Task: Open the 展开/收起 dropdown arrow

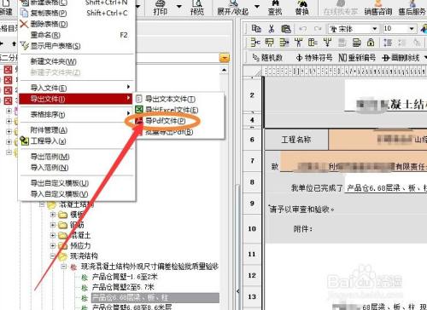Action: 256,7
